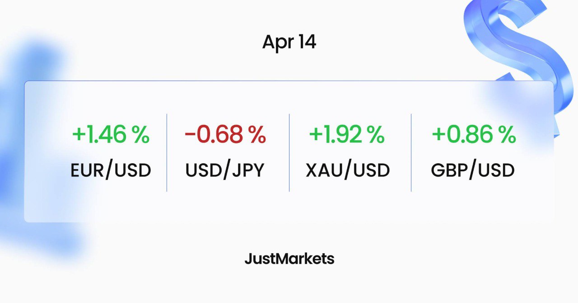Click the percent sign after -0.68
This screenshot has height=303, width=578.
click(x=257, y=135)
